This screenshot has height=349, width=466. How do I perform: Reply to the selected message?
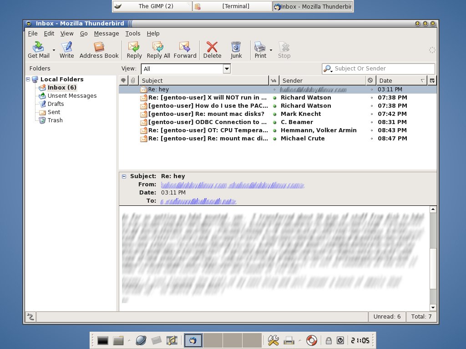(x=134, y=50)
